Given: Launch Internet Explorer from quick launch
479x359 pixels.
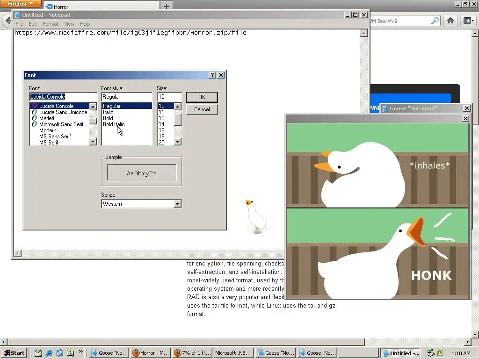Looking at the screenshot, I should click(49, 353).
